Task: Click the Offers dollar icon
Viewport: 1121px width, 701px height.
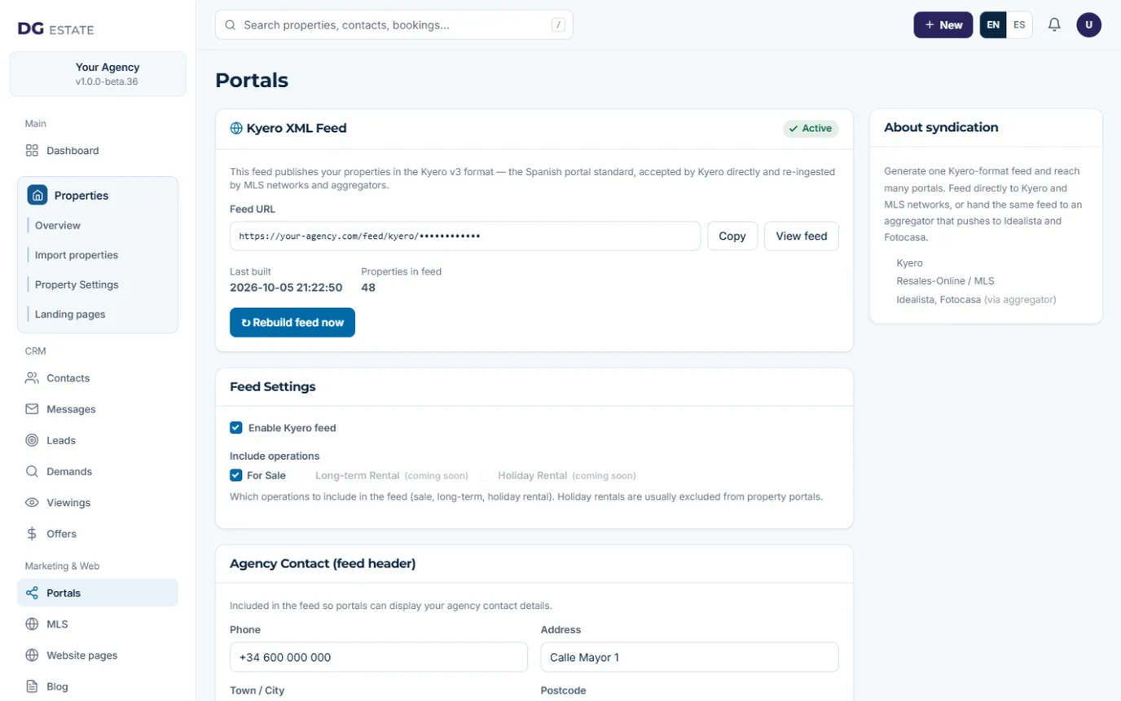Action: [x=32, y=533]
